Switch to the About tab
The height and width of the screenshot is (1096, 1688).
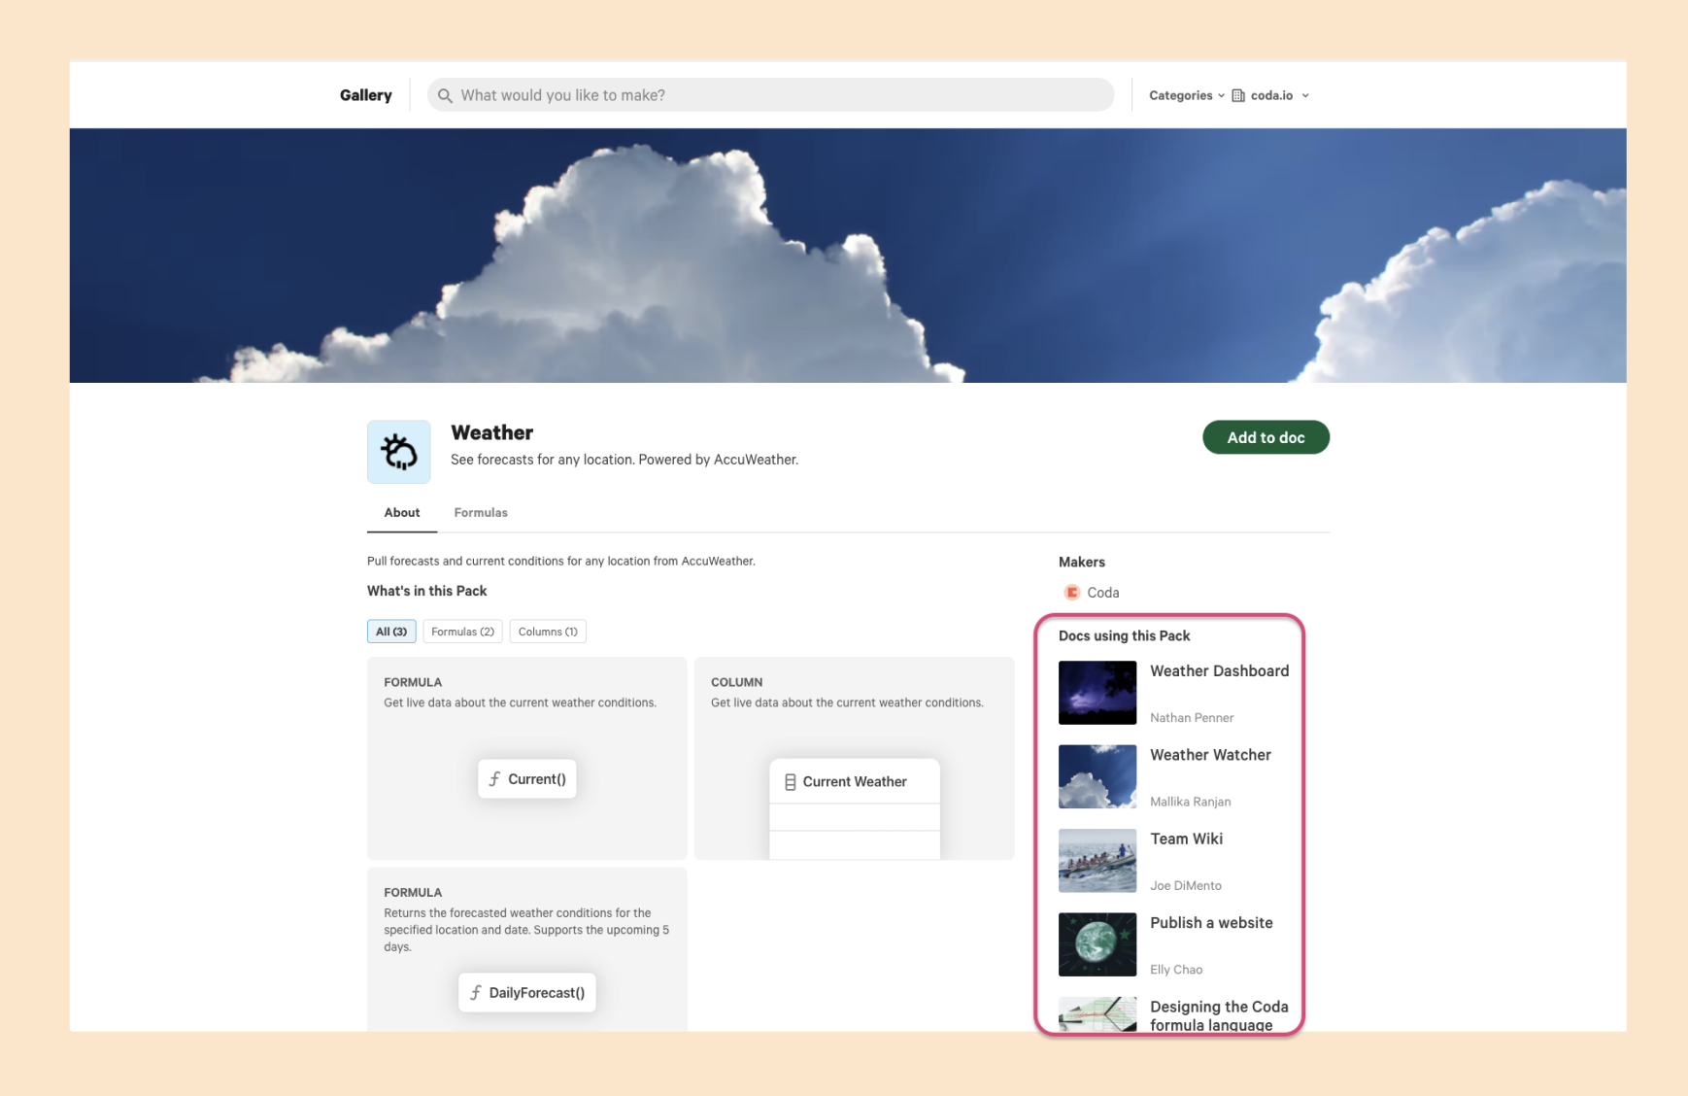click(402, 512)
